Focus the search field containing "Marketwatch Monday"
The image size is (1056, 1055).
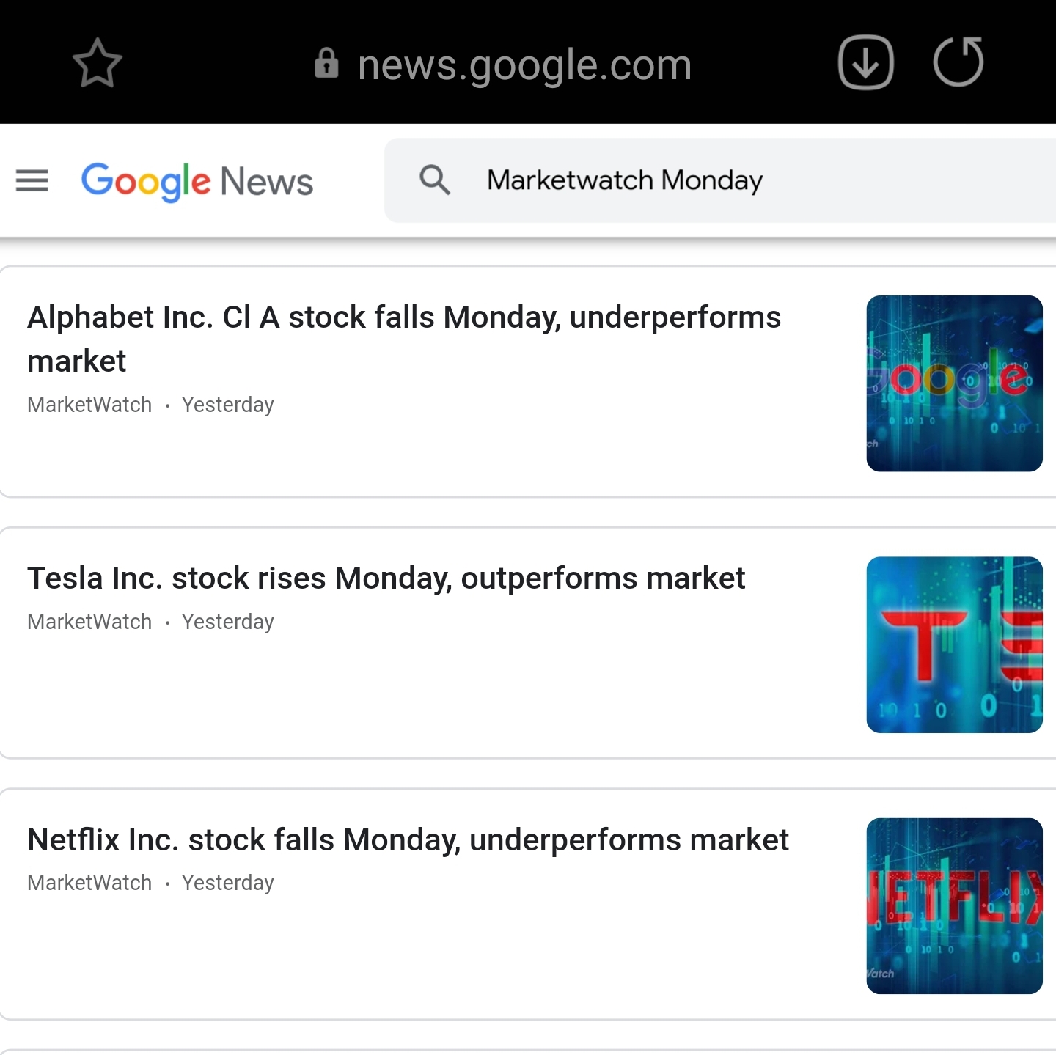click(x=625, y=180)
